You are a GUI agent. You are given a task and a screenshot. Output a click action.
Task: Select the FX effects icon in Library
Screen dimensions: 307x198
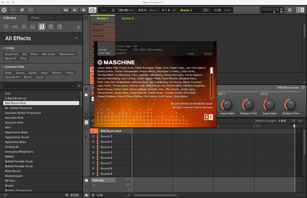point(42,27)
